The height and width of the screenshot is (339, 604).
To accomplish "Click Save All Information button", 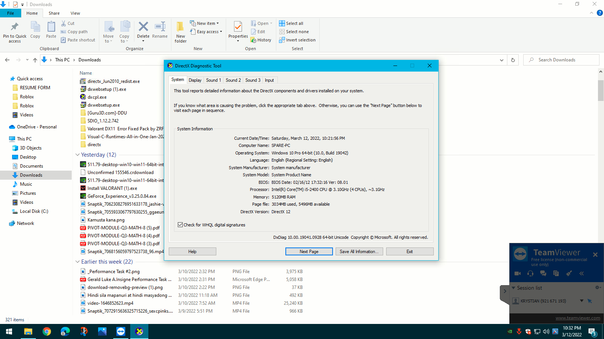I will click(359, 252).
